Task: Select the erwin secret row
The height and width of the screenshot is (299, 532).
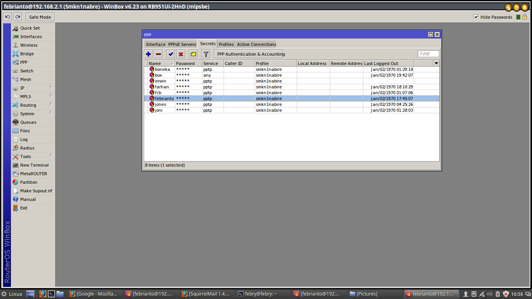Action: point(291,81)
